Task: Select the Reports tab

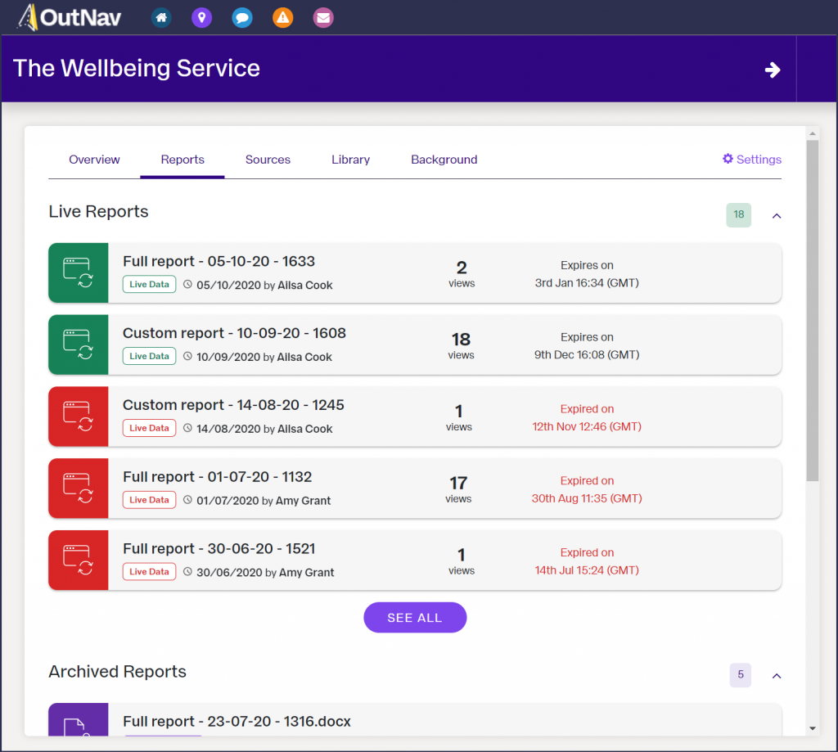Action: pyautogui.click(x=182, y=160)
